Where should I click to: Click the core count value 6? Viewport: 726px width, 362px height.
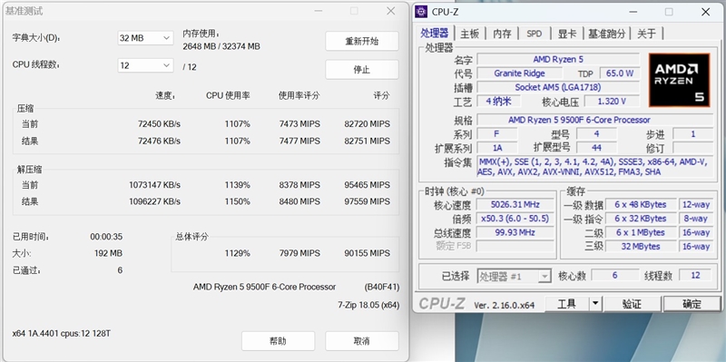pos(615,276)
